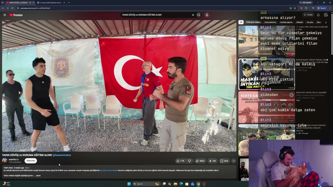Open Microsoft Edge from the taskbar
This screenshot has height=187, width=333.
click(x=181, y=184)
